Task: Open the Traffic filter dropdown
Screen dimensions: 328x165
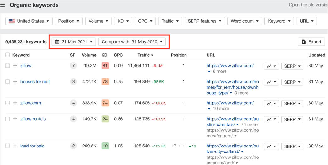Action: click(170, 21)
